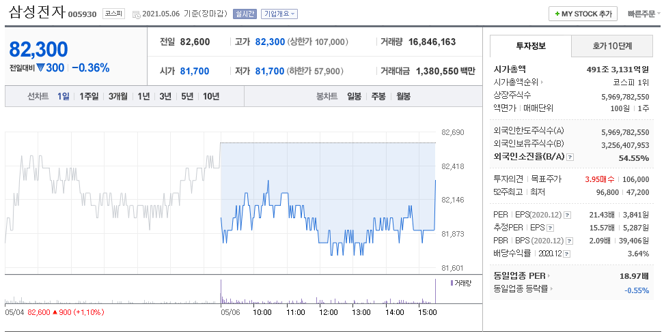
Task: Click the 거래량 value 16,846,163
Action: (432, 42)
